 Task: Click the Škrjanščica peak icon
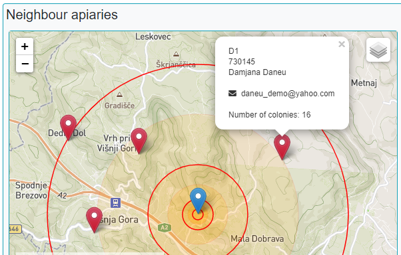[176, 54]
